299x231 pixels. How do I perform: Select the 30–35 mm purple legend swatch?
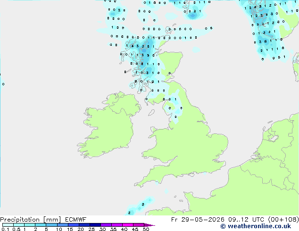click(x=106, y=225)
